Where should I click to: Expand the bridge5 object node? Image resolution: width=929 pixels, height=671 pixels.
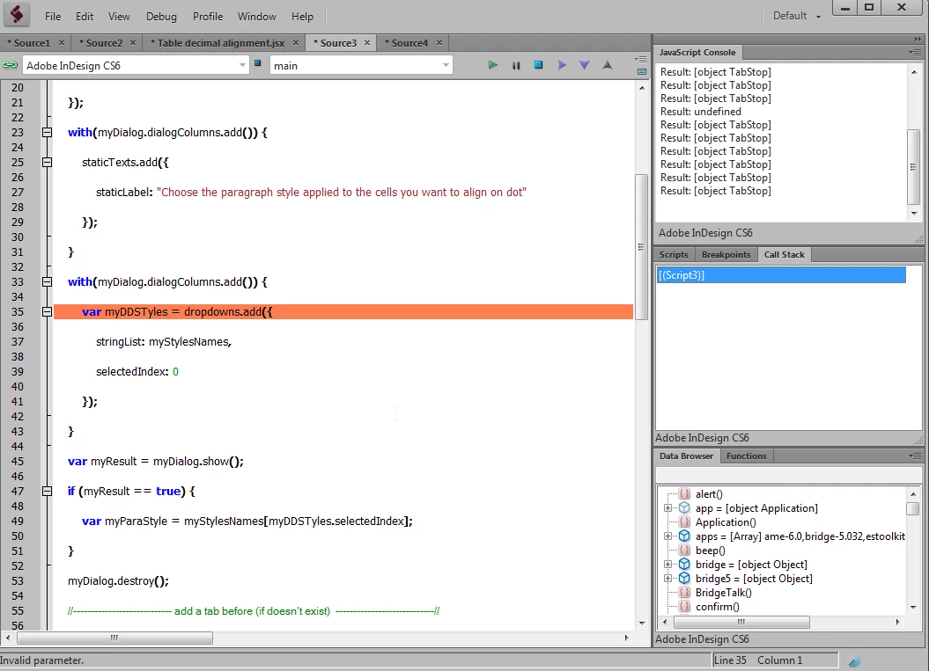click(x=667, y=579)
